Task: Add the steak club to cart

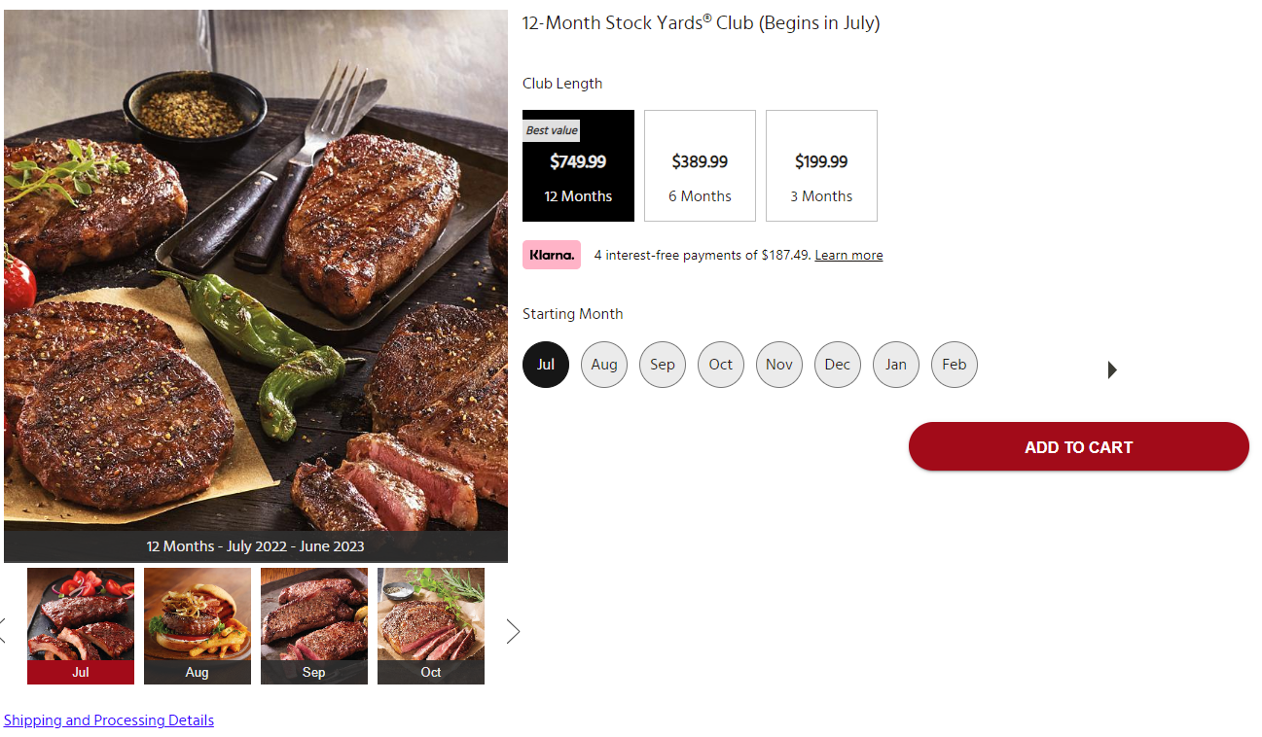Action: 1079,446
